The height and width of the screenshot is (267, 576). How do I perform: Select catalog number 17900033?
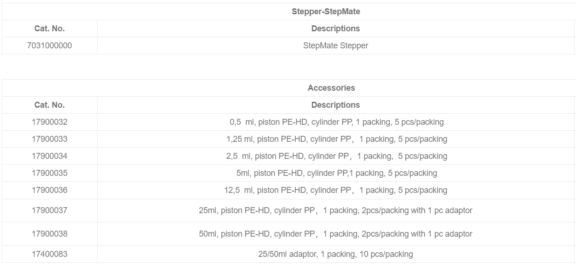[50, 139]
